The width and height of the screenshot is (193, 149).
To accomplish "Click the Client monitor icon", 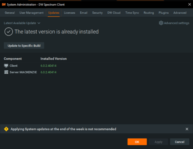I will pyautogui.click(x=6, y=66).
